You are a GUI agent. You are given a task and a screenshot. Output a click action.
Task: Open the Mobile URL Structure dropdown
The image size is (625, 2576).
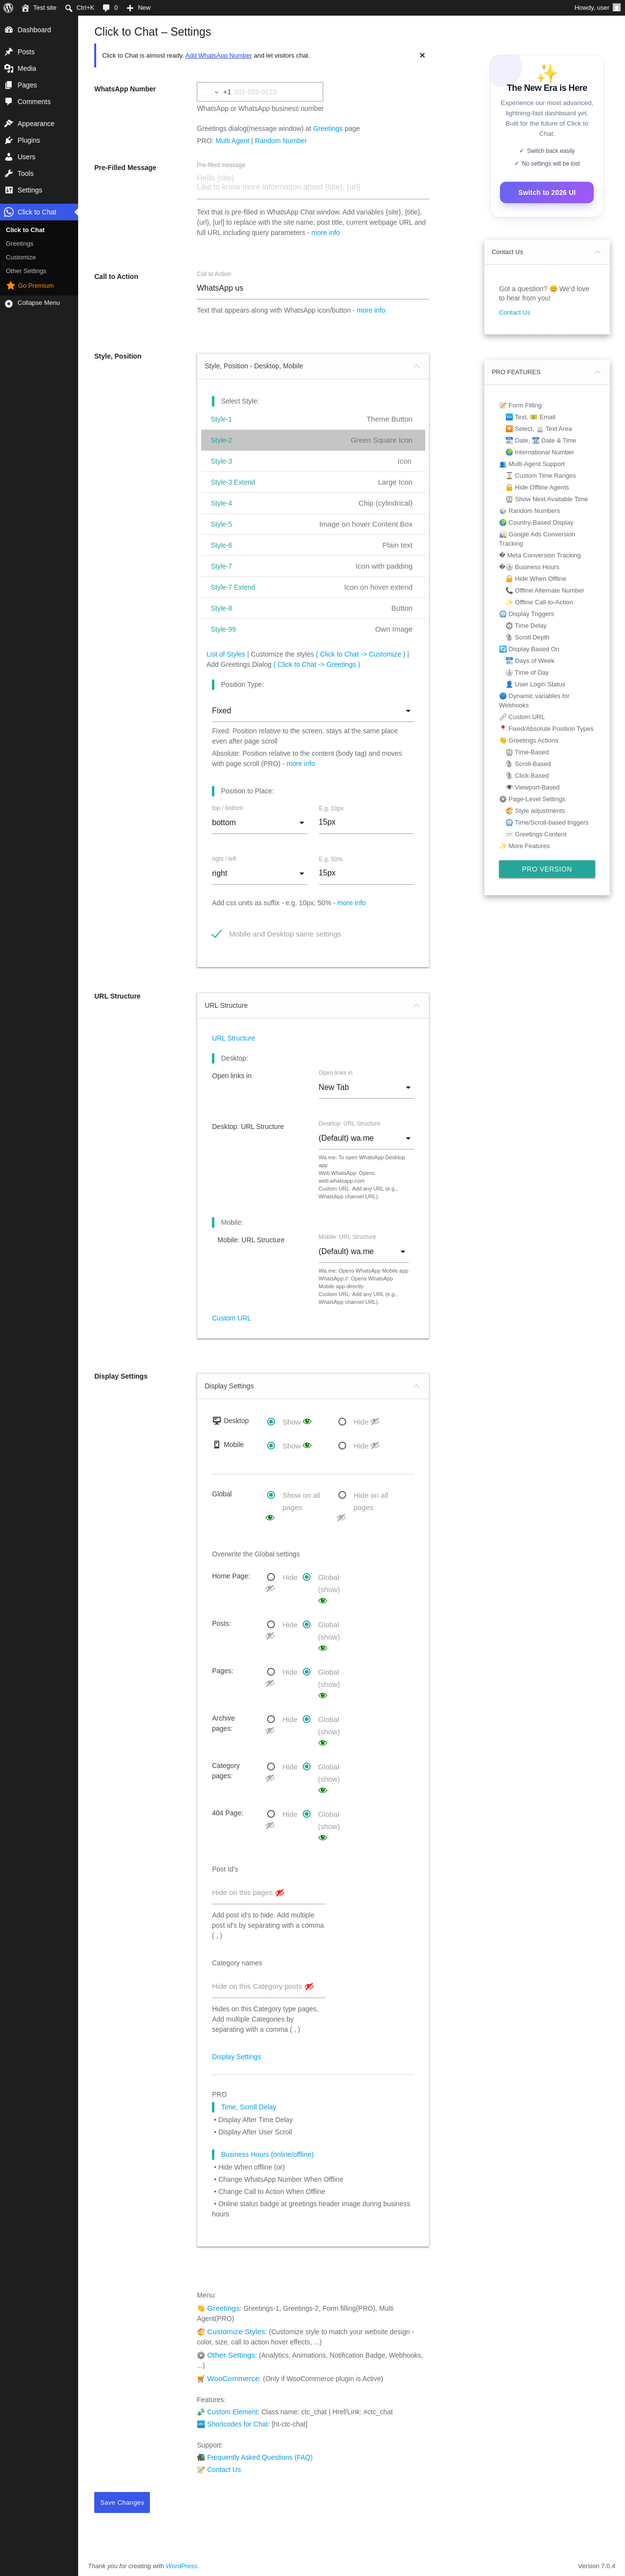coord(364,1251)
